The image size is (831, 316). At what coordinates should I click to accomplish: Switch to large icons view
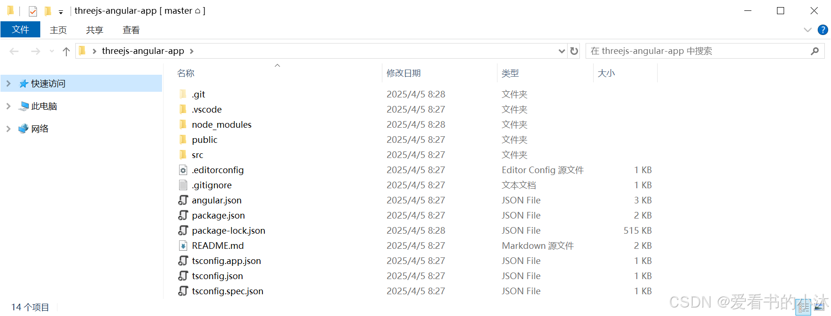(819, 307)
